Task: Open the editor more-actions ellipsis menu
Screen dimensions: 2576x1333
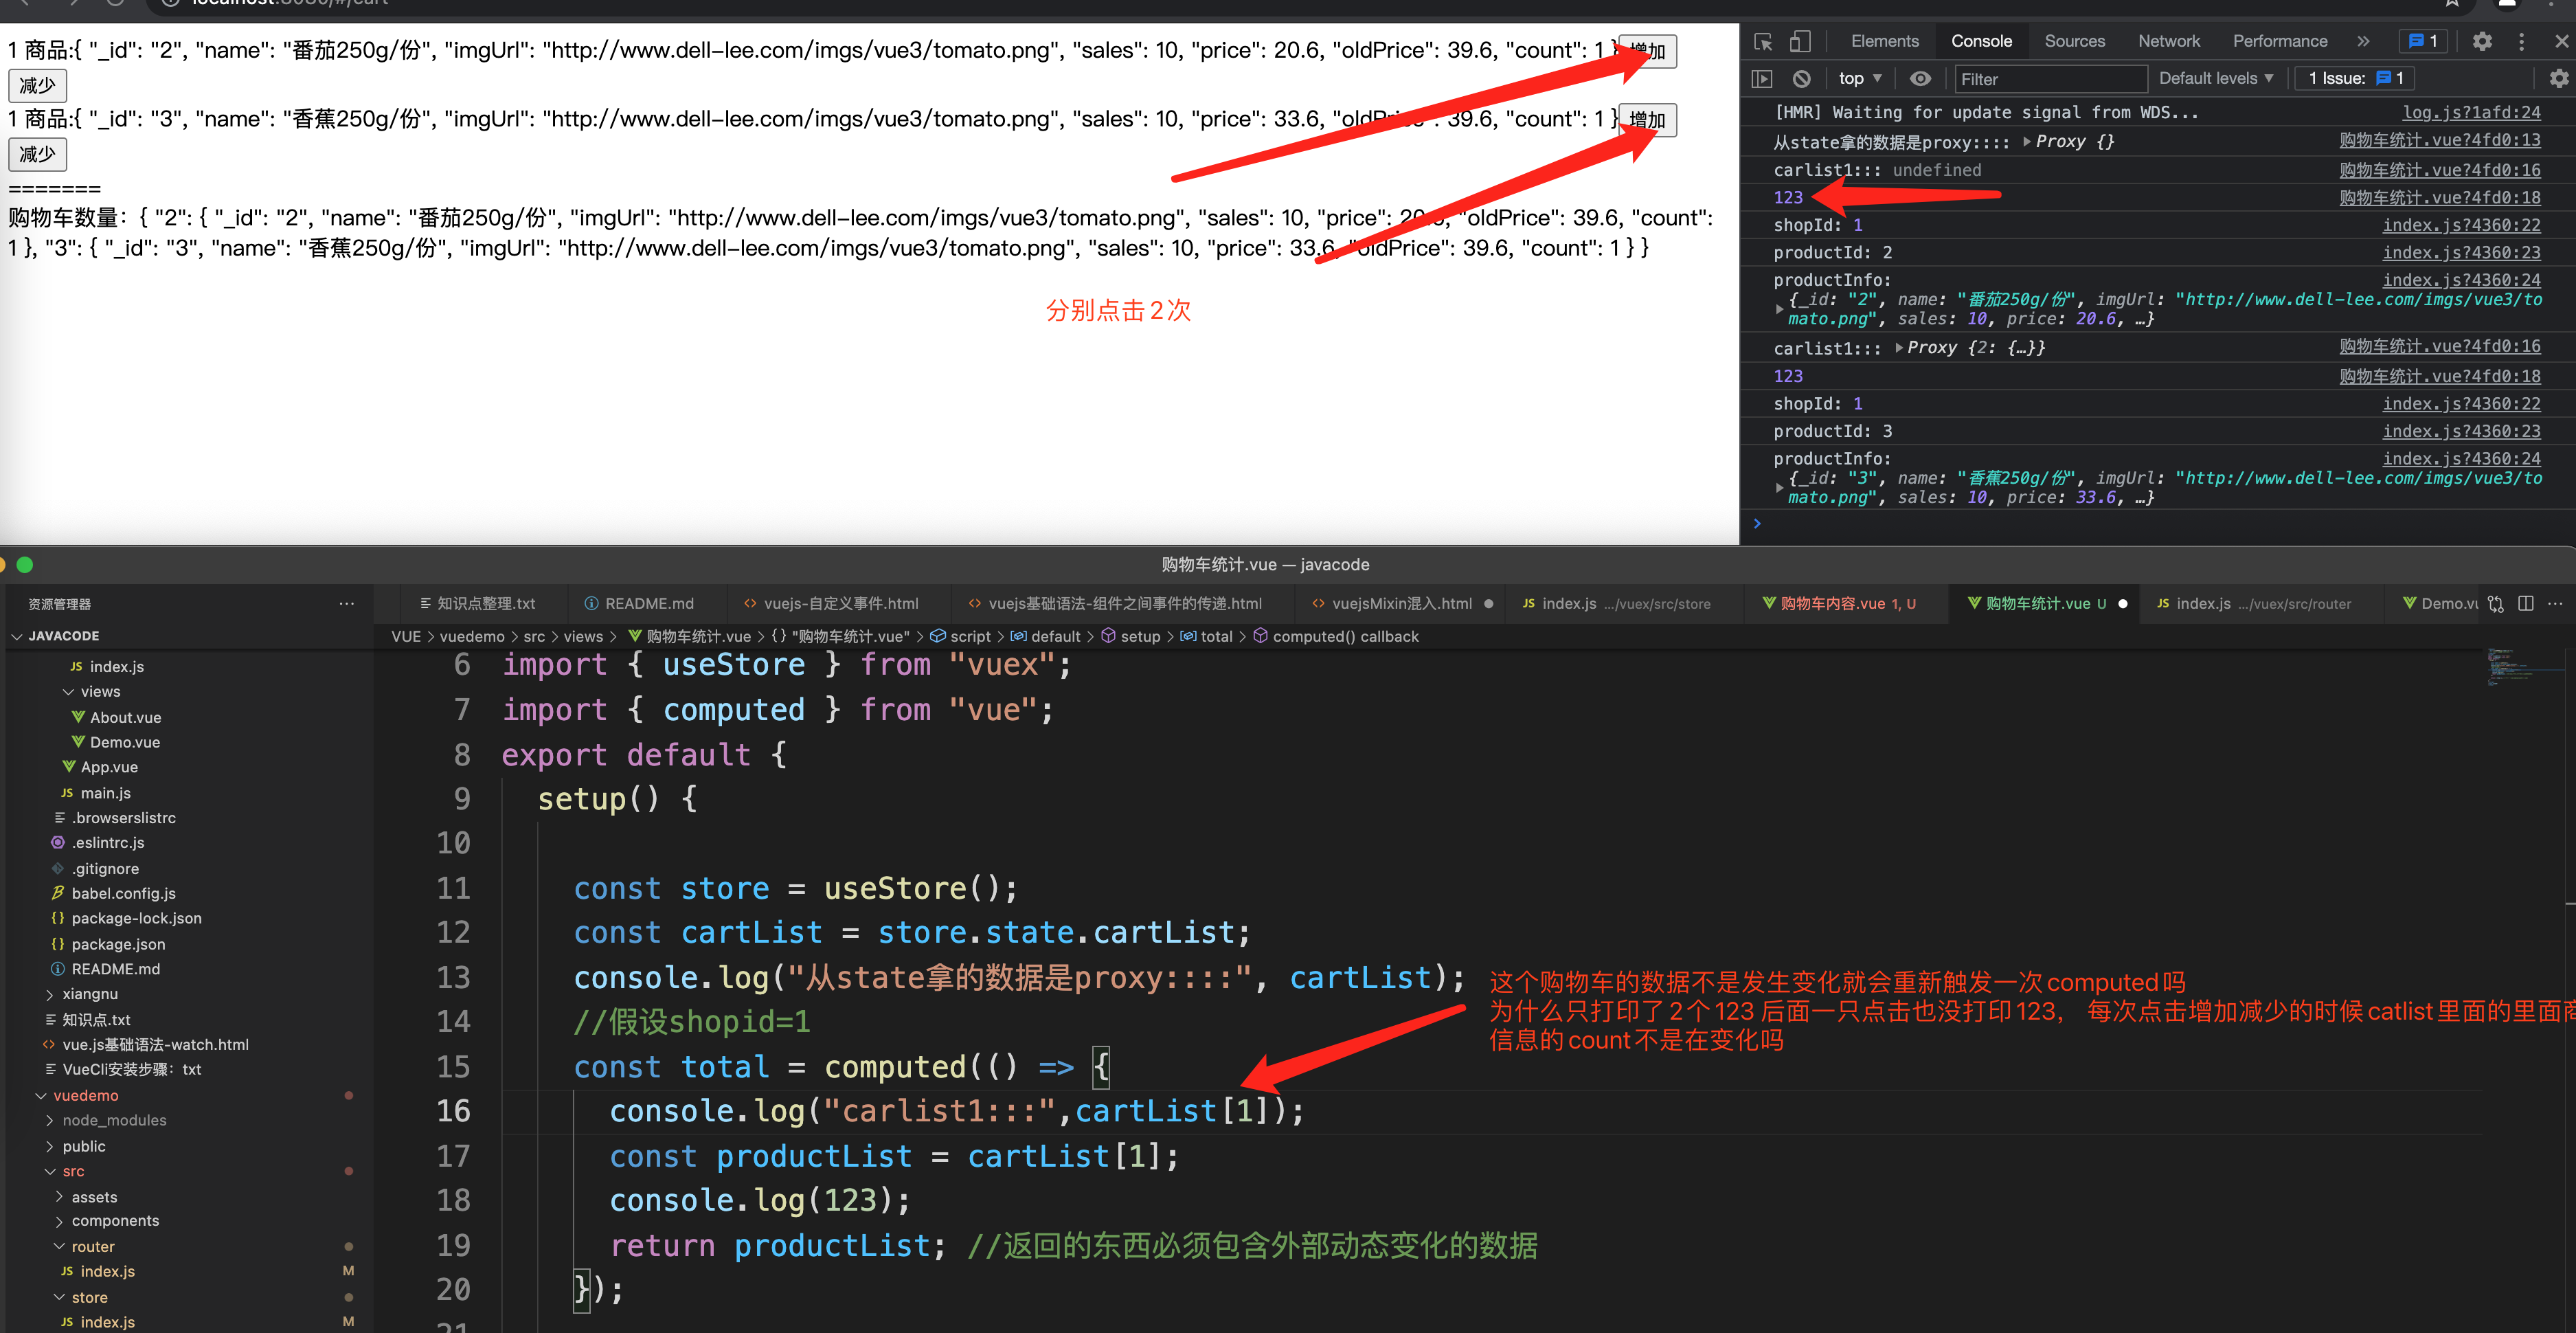Action: pyautogui.click(x=2555, y=603)
